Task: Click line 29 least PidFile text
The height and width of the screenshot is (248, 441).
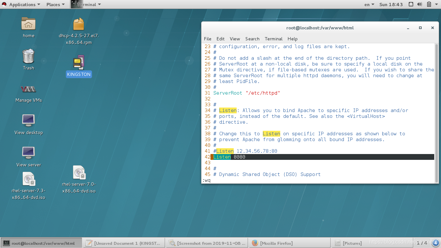Action: [237, 81]
